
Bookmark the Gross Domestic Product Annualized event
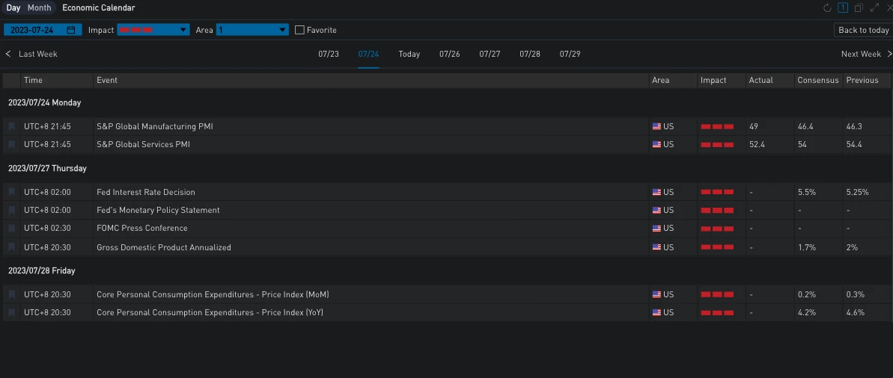click(12, 247)
